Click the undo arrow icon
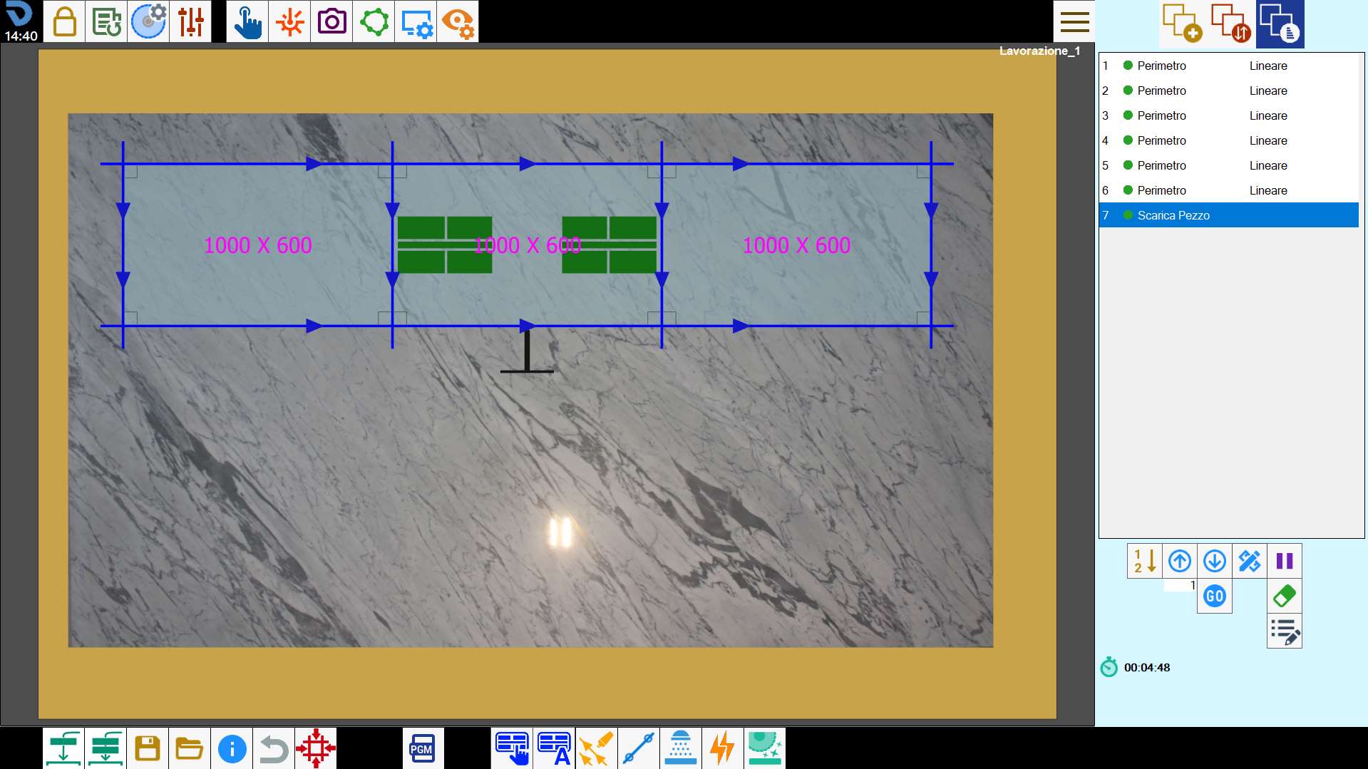 (x=274, y=748)
